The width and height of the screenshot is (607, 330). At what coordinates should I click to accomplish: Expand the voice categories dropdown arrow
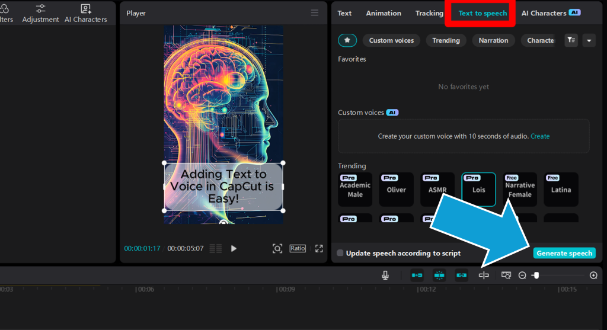tap(589, 40)
